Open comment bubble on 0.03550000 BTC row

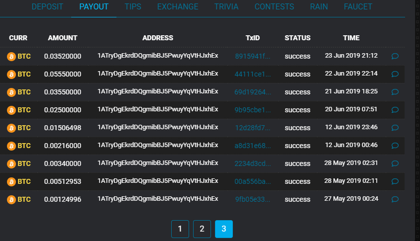(395, 92)
